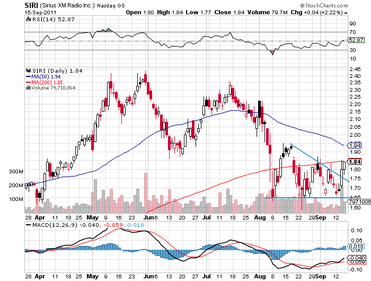371x281 pixels.
Task: Click the RSI 30 oversold axis label
Action: coord(352,50)
